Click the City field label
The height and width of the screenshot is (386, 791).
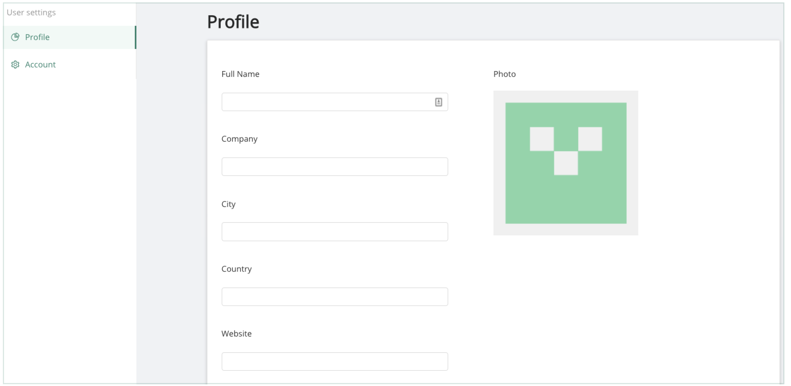pos(228,204)
